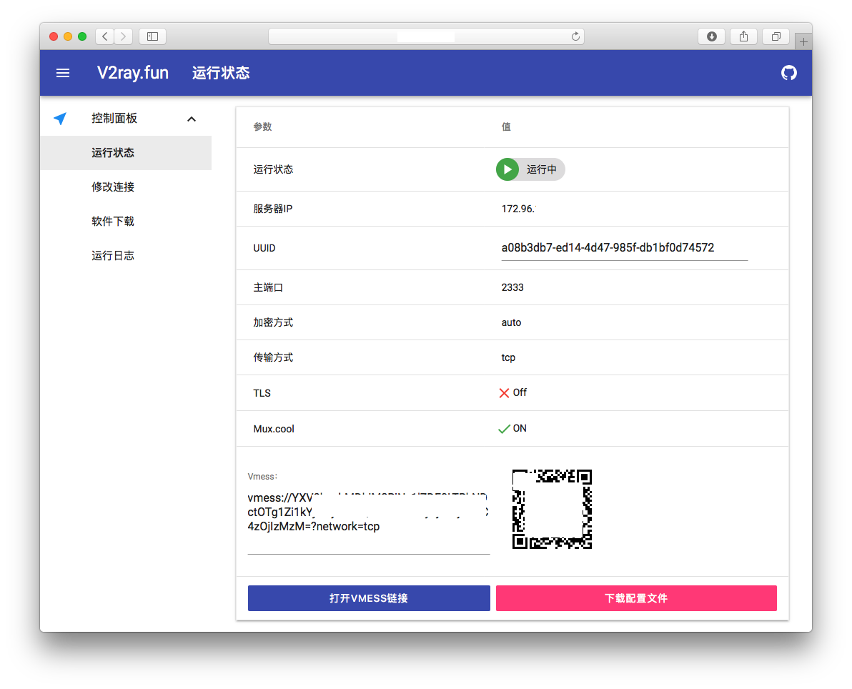Click the 加密方式 row label
Screen dimensions: 852x689
[x=273, y=322]
